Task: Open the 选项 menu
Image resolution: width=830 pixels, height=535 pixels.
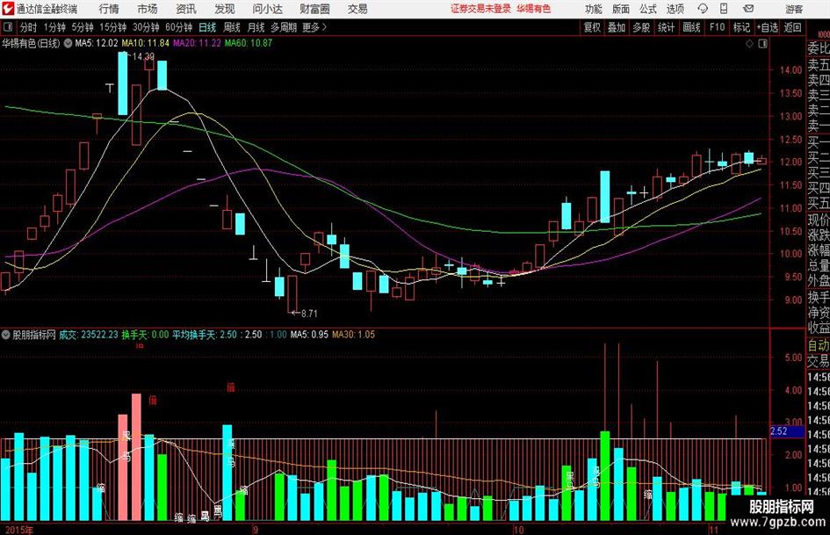Action: pyautogui.click(x=675, y=9)
